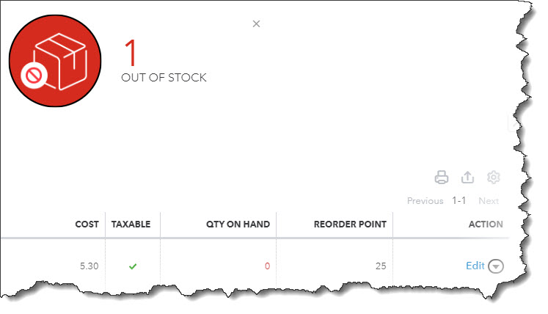Screen dimensions: 548x314
Task: Click the OUT OF STOCK label
Action: [164, 77]
